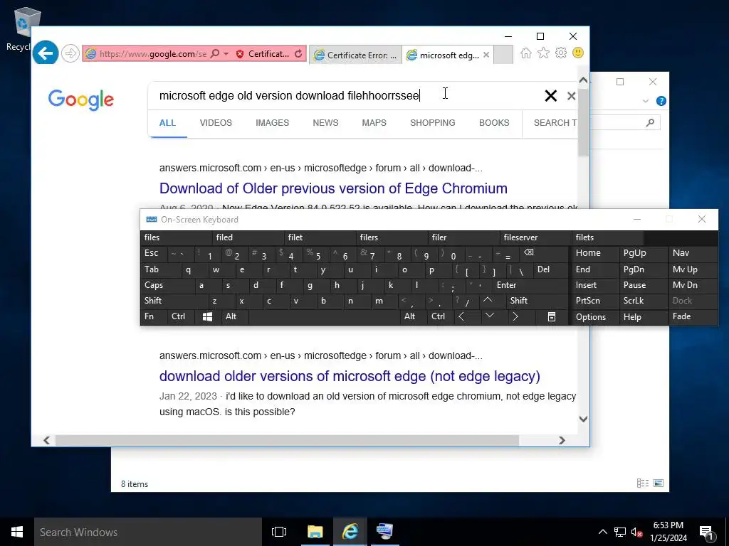729x546 pixels.
Task: Open the IE Home icon
Action: (526, 53)
